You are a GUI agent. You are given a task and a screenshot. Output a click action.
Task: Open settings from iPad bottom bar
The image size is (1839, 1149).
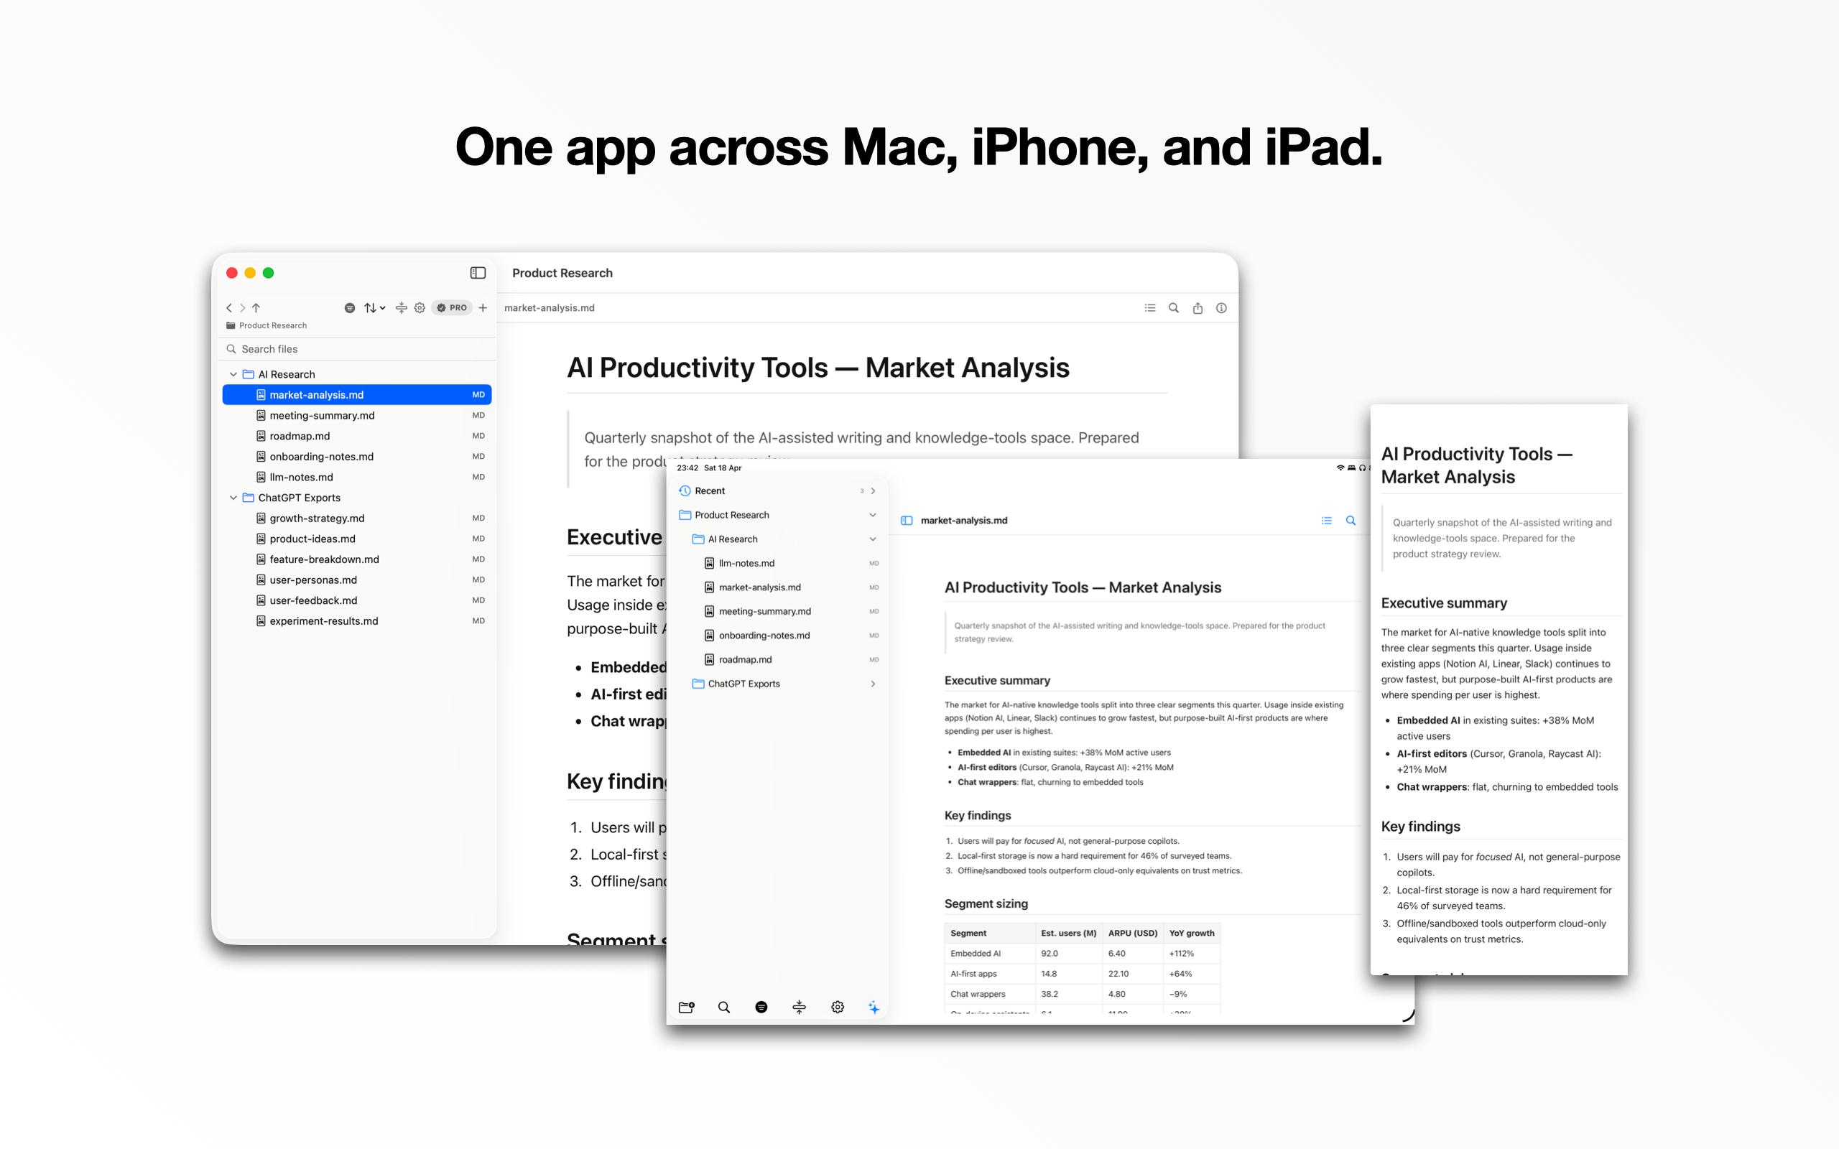[x=838, y=1007]
